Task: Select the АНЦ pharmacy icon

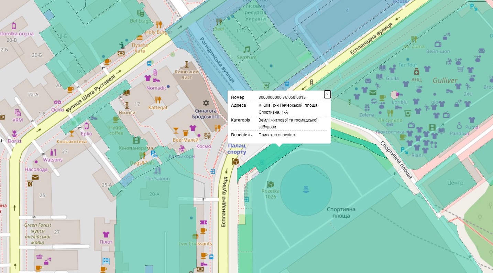Action: [x=416, y=72]
